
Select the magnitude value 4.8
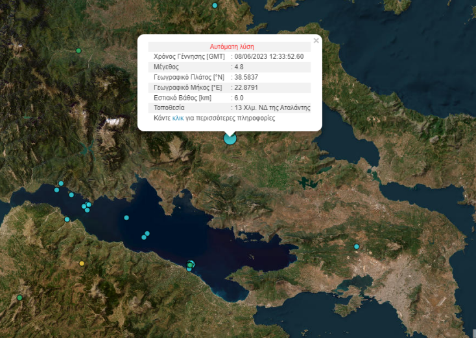tap(239, 67)
